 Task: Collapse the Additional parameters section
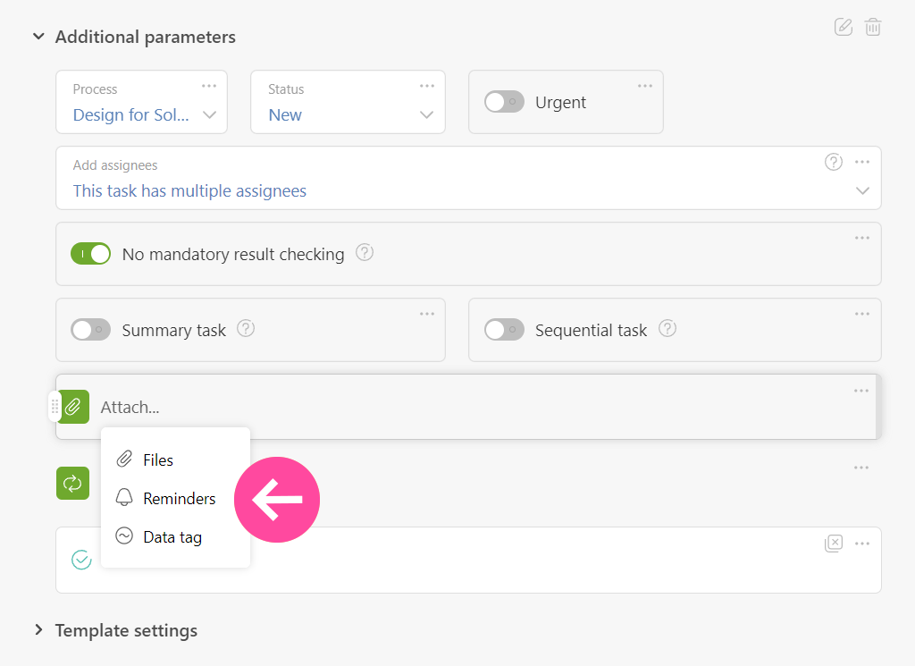pyautogui.click(x=38, y=36)
